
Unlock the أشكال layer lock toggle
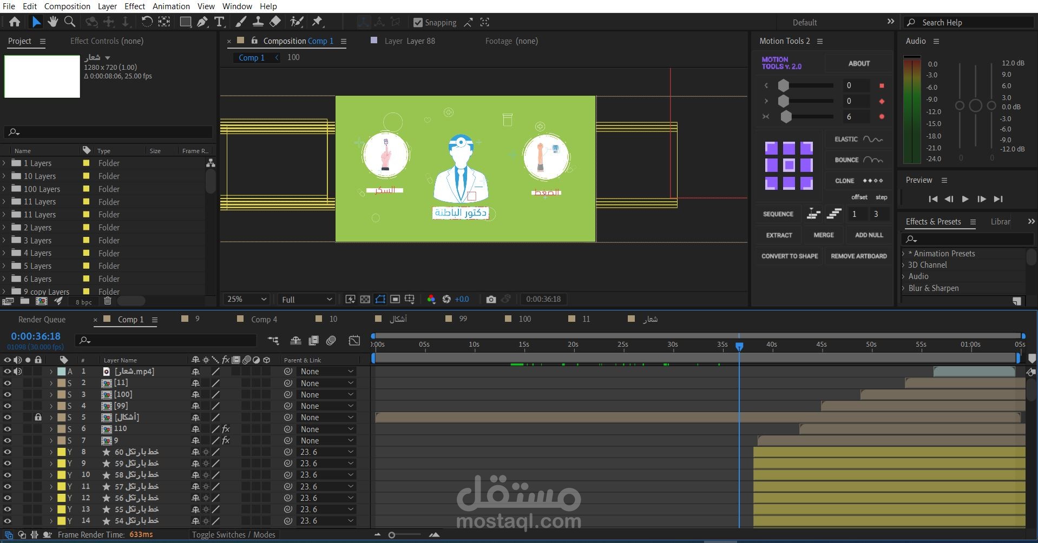point(38,418)
